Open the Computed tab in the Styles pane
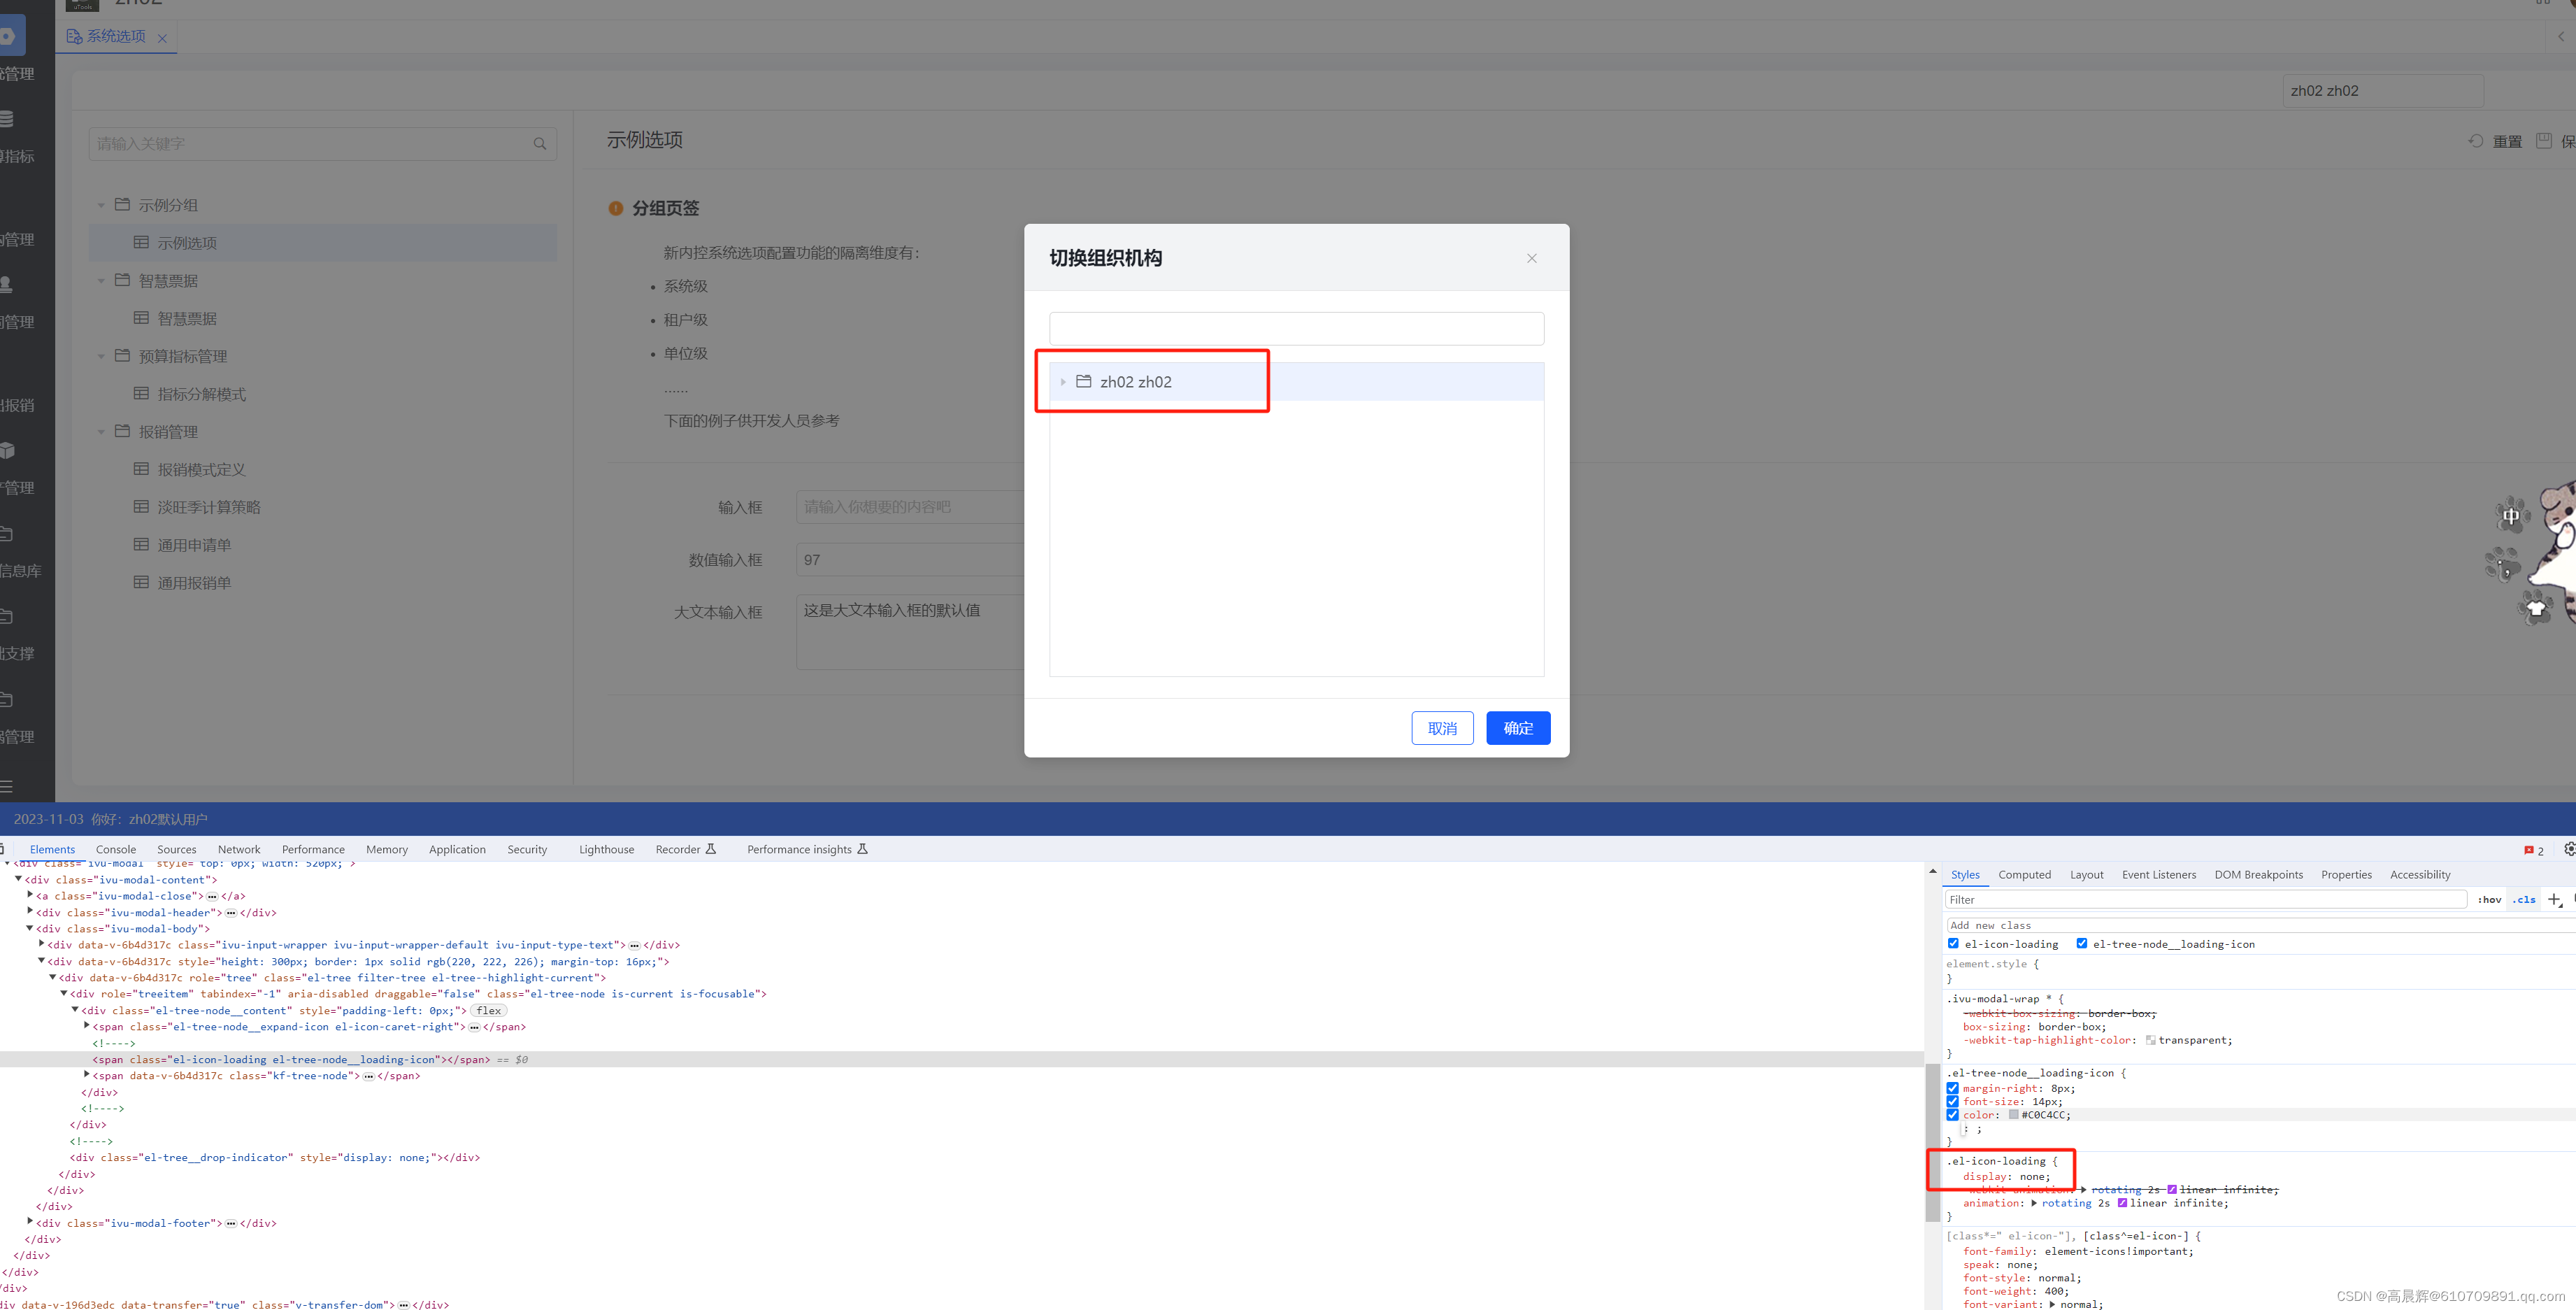Viewport: 2576px width, 1310px height. point(2025,874)
